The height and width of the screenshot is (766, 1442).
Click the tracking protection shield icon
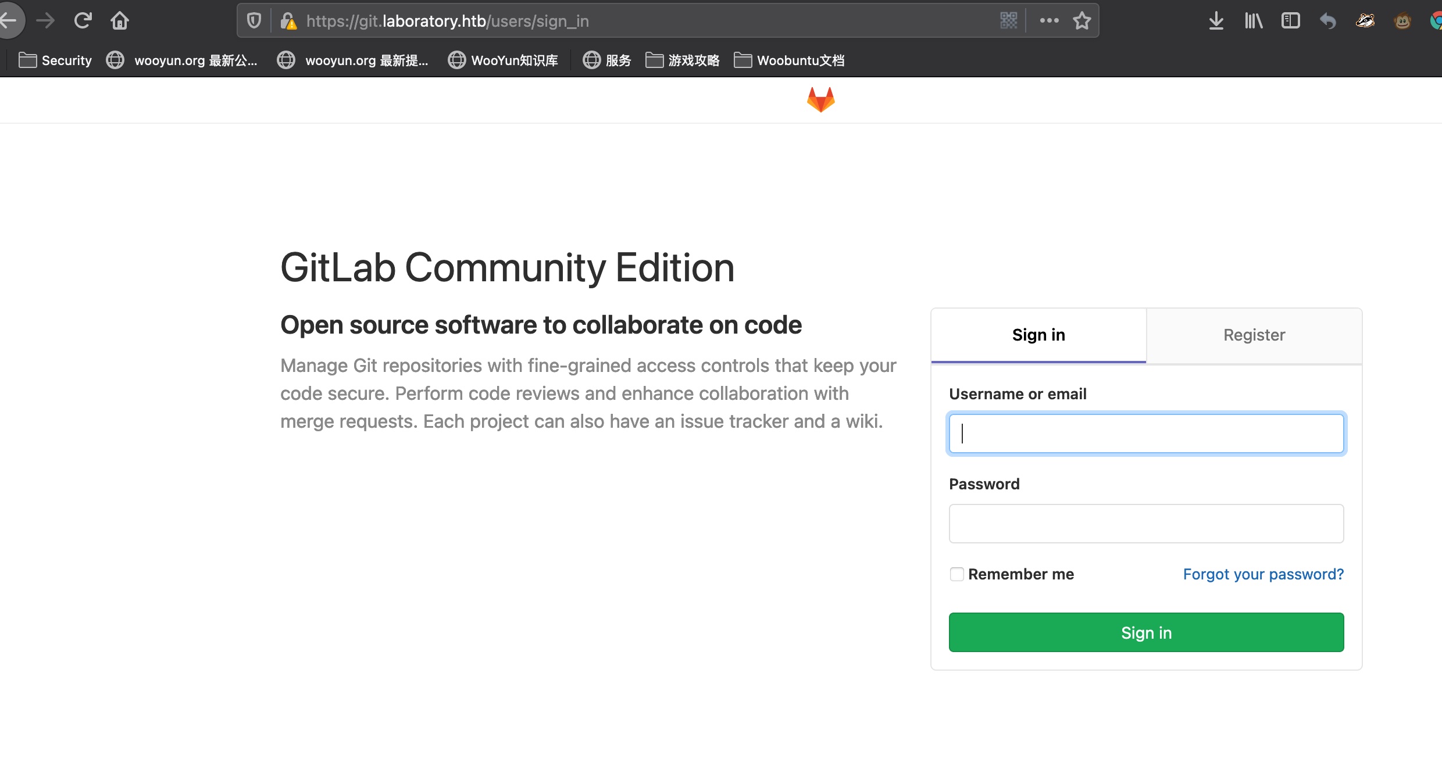254,21
